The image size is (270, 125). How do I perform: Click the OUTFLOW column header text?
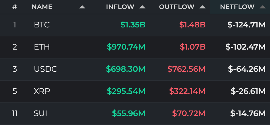pyautogui.click(x=177, y=7)
